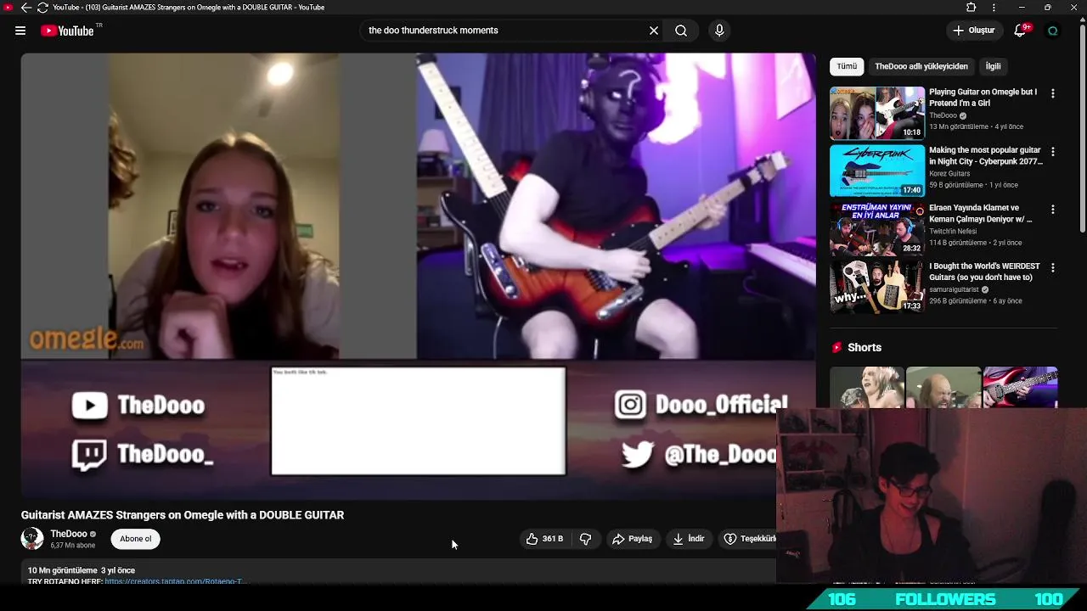The image size is (1087, 611).
Task: Click the Shorts section heading
Action: (865, 347)
